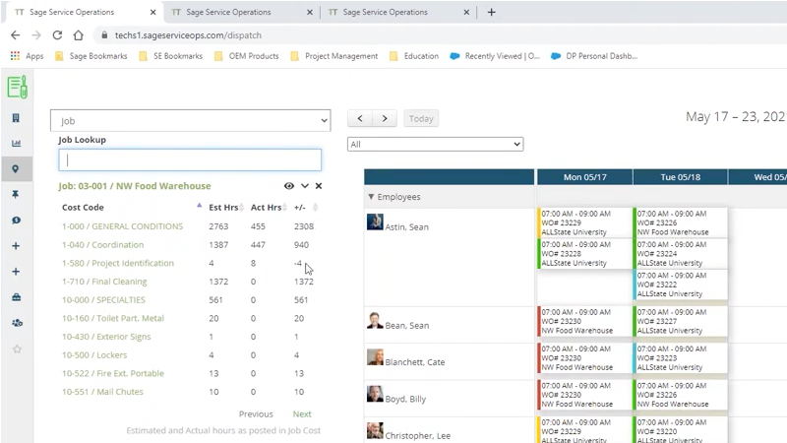This screenshot has width=787, height=443.
Task: Go to the next week with right arrow
Action: [385, 118]
